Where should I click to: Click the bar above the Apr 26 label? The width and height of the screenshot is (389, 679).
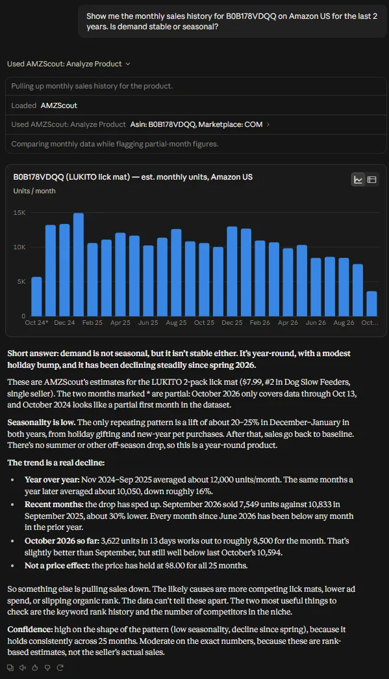288,283
